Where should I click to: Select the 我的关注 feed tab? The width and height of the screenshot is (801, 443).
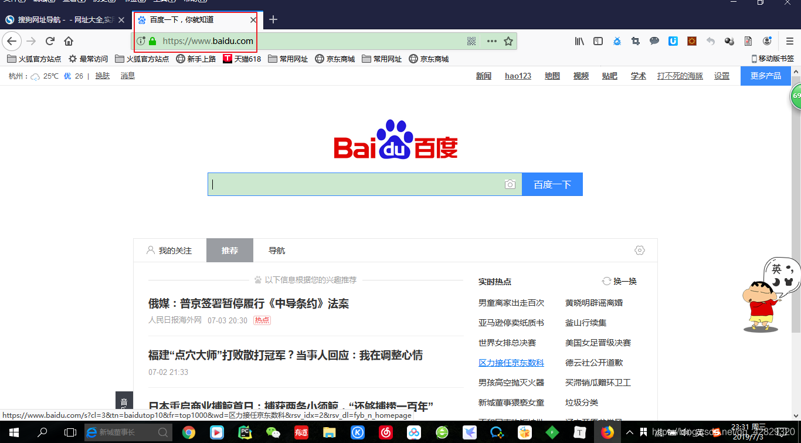pyautogui.click(x=169, y=251)
